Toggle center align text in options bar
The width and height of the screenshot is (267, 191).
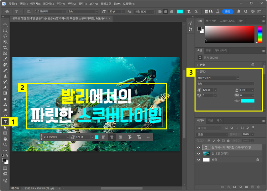(x=166, y=12)
